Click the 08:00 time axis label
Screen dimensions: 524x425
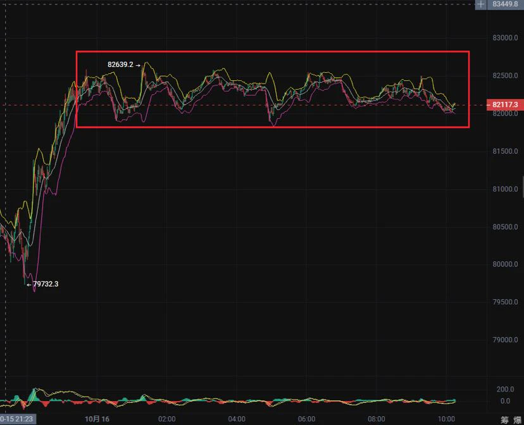coord(377,419)
